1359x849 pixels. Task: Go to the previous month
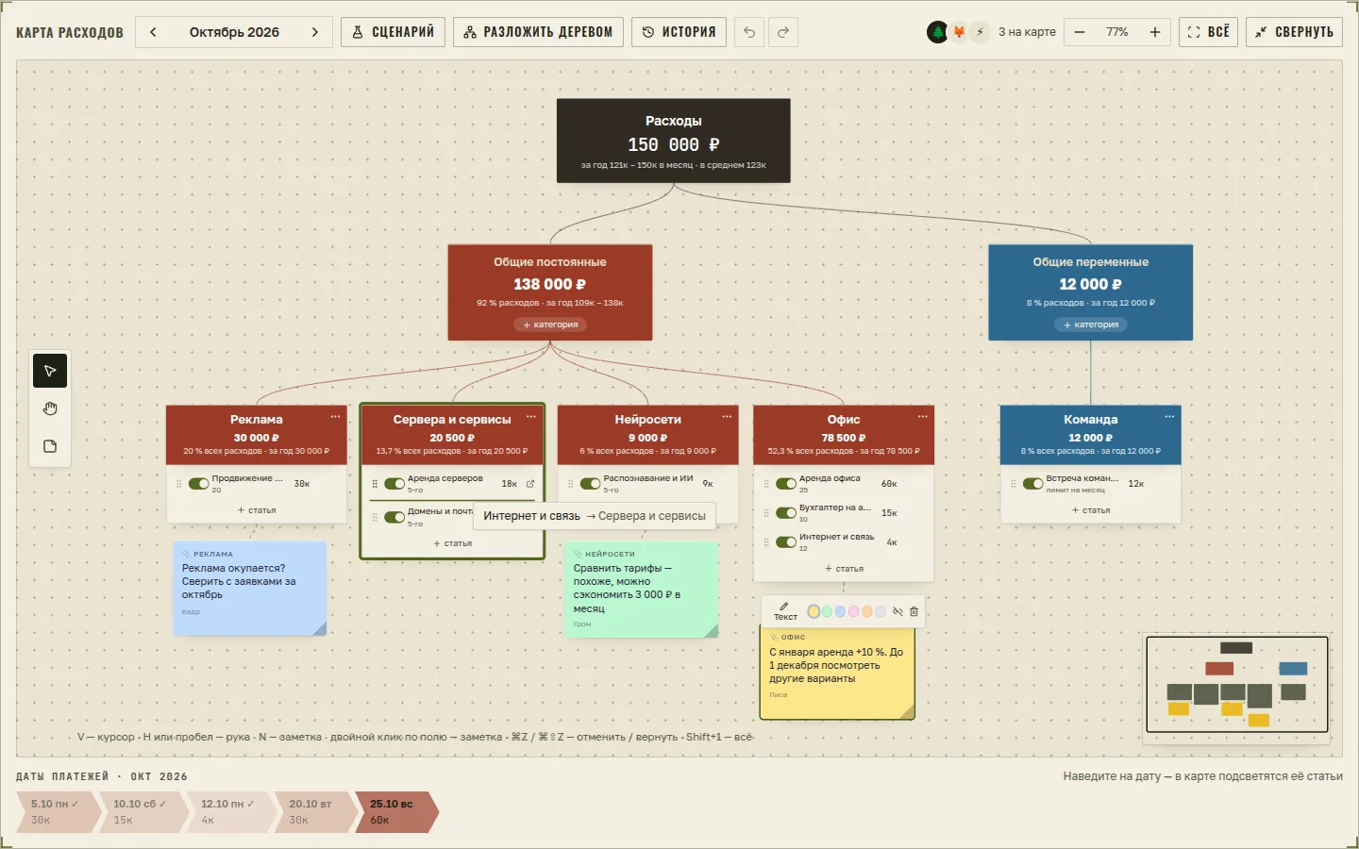(153, 32)
